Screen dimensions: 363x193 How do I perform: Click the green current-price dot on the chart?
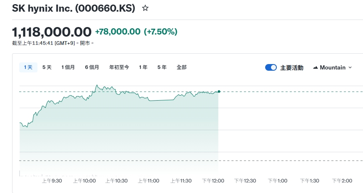pyautogui.click(x=219, y=92)
